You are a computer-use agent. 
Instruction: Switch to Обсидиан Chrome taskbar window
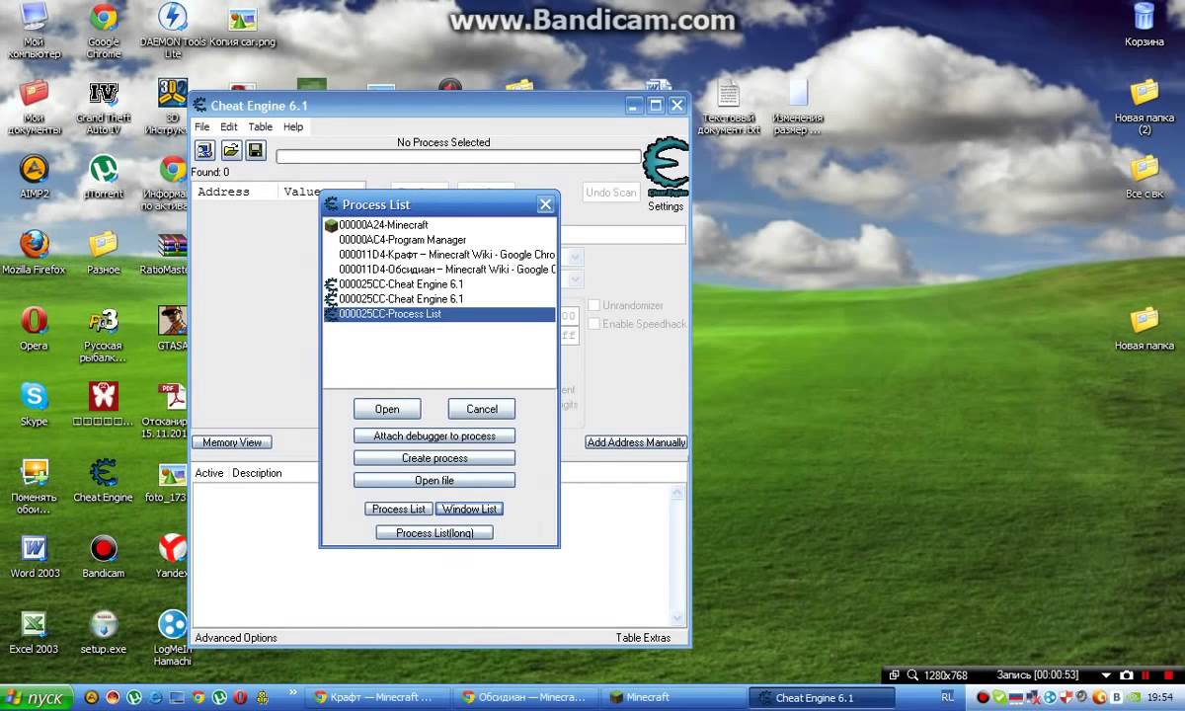pos(526,697)
